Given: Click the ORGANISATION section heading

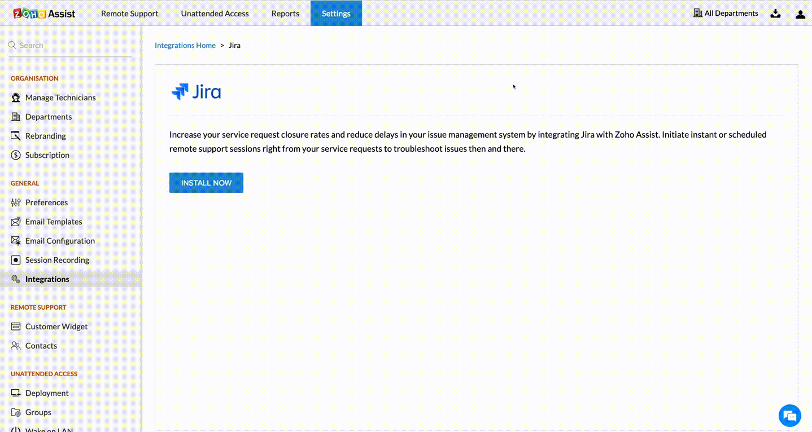Looking at the screenshot, I should 34,78.
